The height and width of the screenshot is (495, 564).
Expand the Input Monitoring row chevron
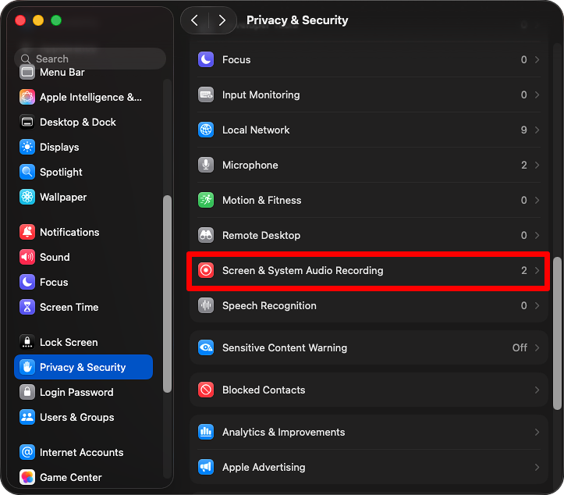coord(537,94)
